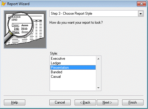Choose the Presentation style

73,68
